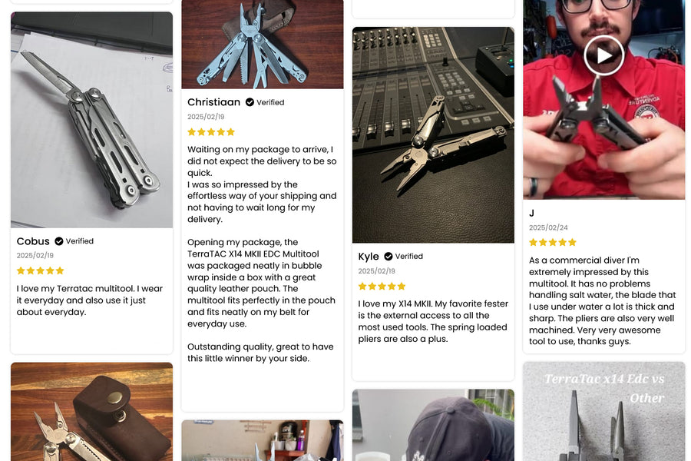
Task: Open photo of person in black cap
Action: tap(433, 425)
